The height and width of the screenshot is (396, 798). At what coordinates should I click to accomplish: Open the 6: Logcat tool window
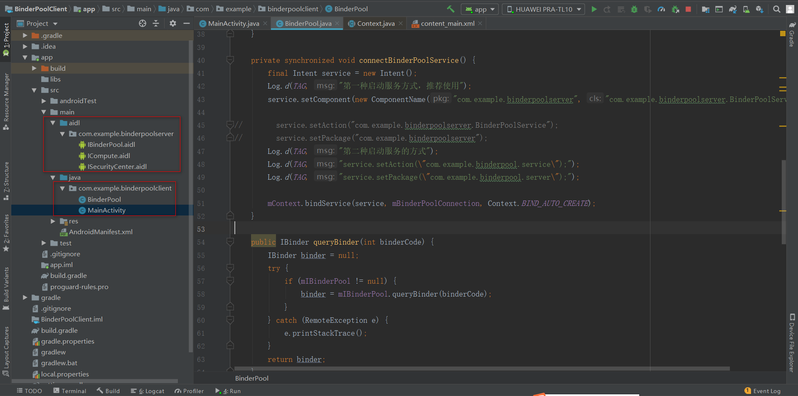coord(148,391)
